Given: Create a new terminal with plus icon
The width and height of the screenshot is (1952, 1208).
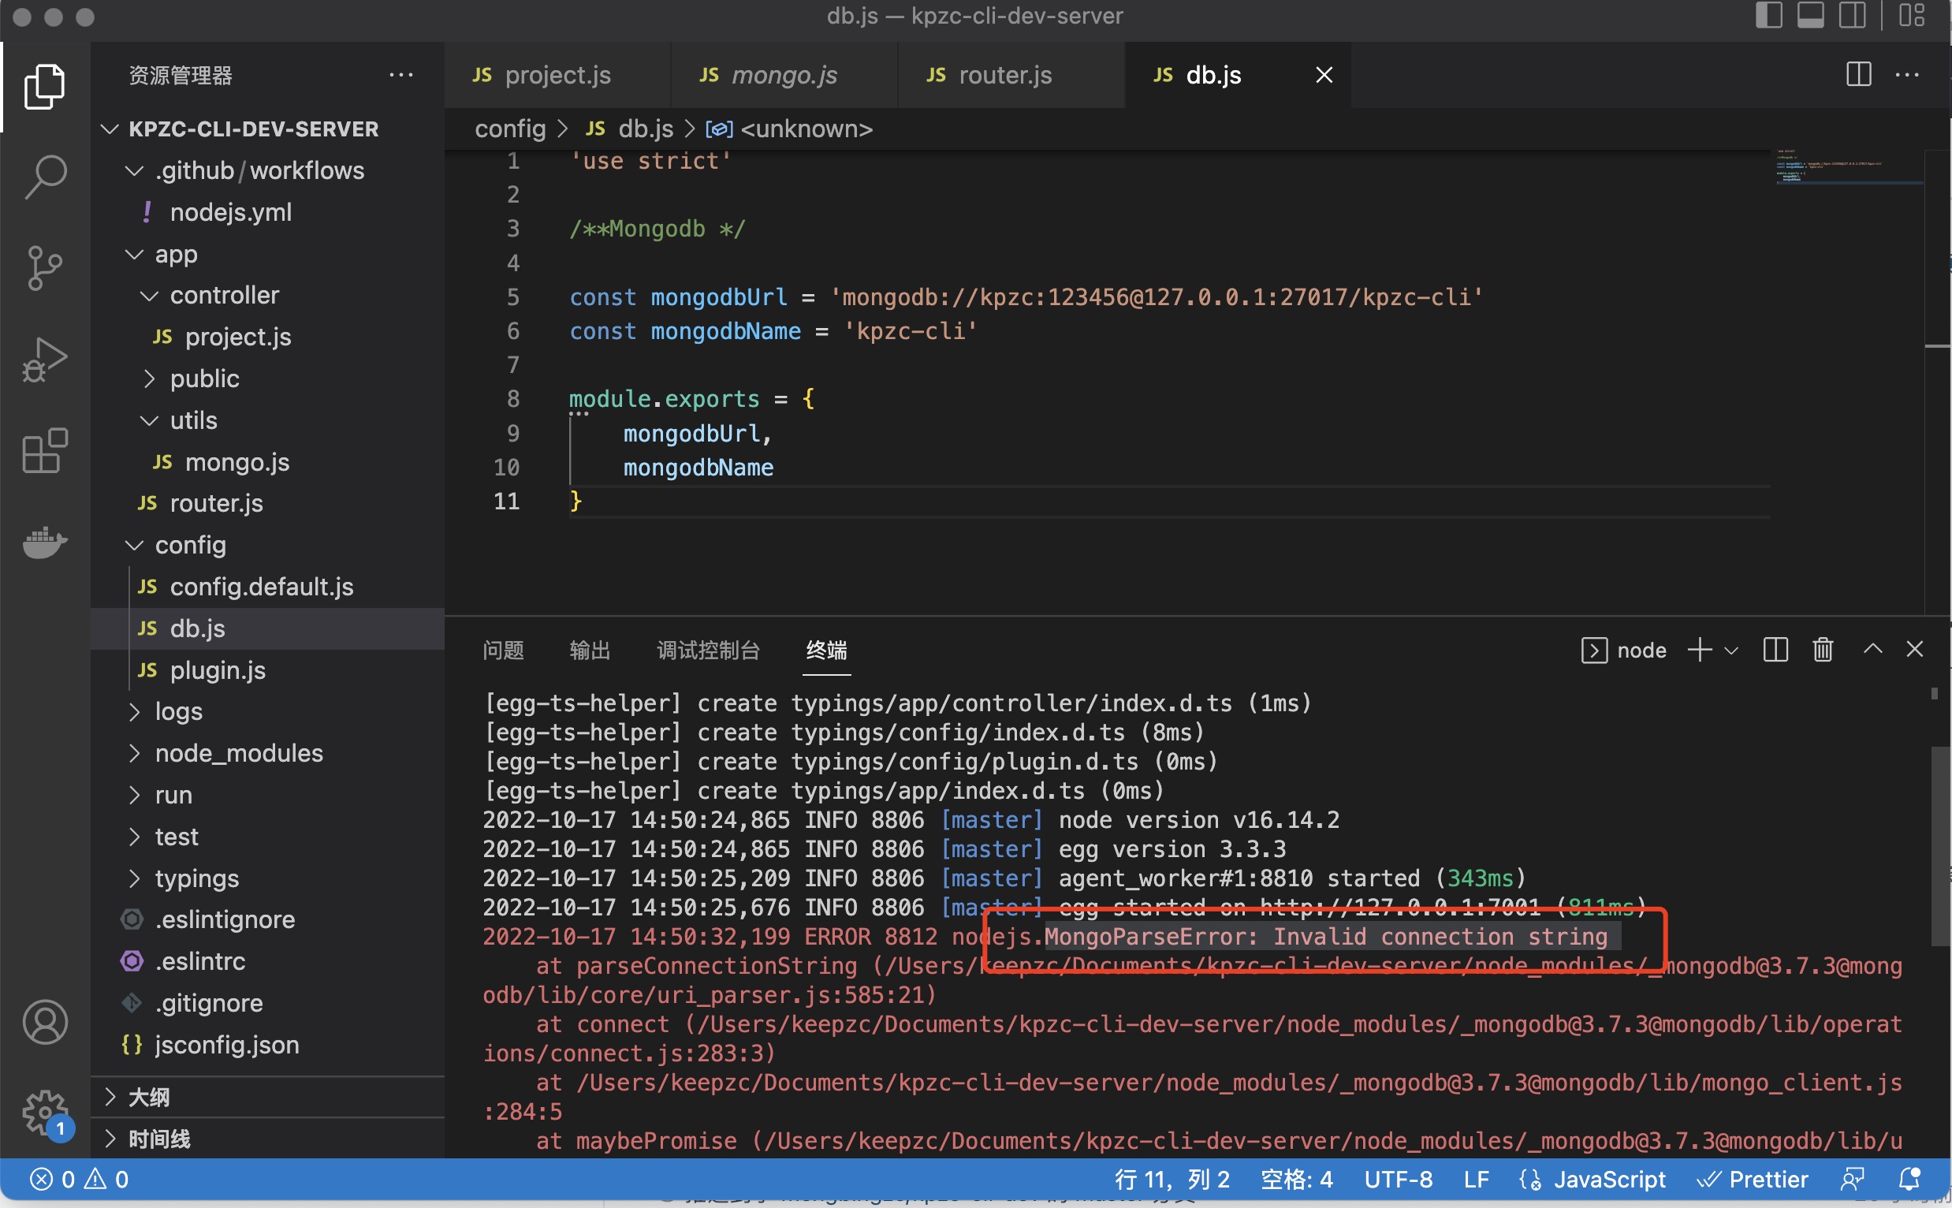Looking at the screenshot, I should tap(1700, 650).
